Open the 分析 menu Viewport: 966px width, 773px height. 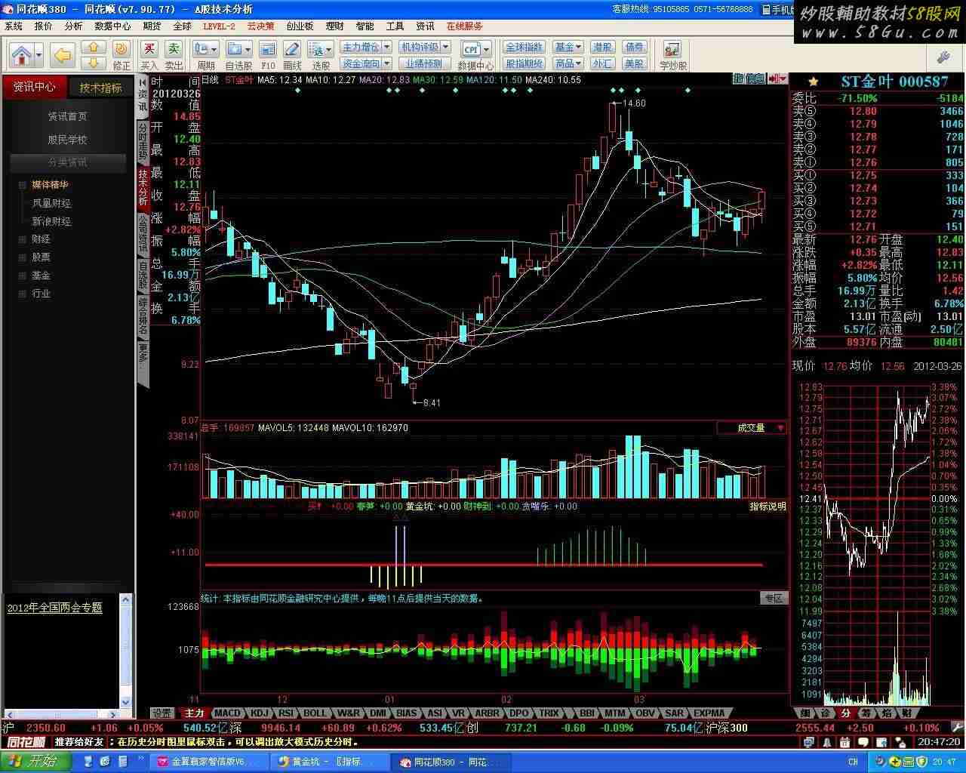[73, 26]
